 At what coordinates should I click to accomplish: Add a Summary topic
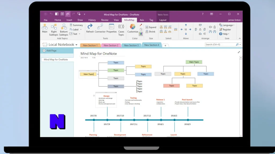76,25
